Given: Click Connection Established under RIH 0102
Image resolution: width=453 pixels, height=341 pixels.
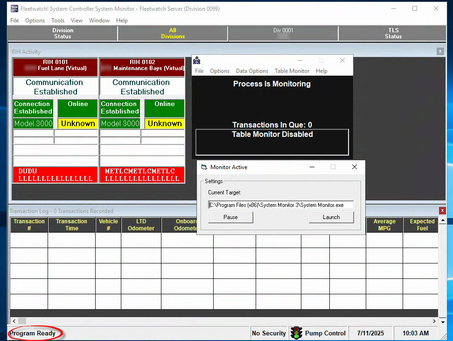Looking at the screenshot, I should [x=120, y=108].
